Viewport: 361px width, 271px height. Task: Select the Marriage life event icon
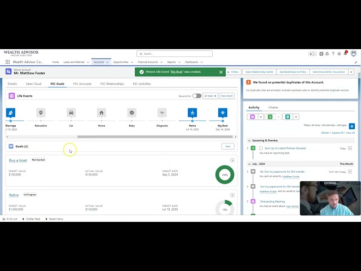pyautogui.click(x=11, y=113)
